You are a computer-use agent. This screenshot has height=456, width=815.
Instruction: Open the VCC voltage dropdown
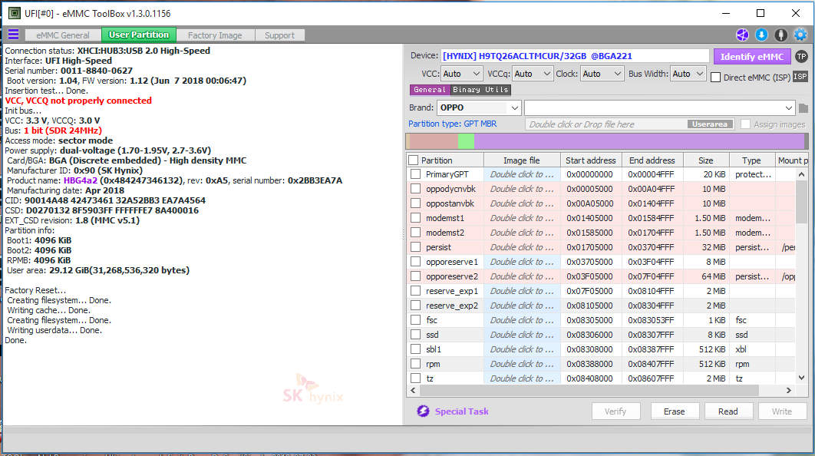click(x=462, y=74)
